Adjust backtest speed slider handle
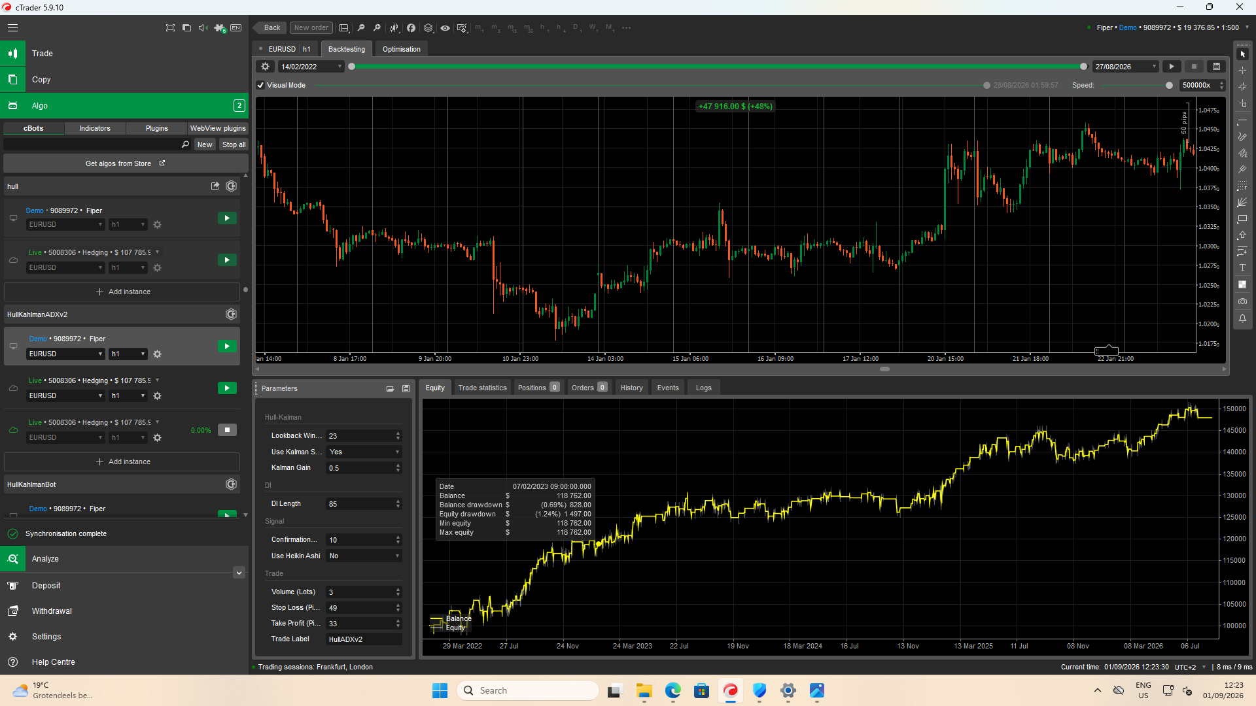The width and height of the screenshot is (1256, 706). (1169, 85)
